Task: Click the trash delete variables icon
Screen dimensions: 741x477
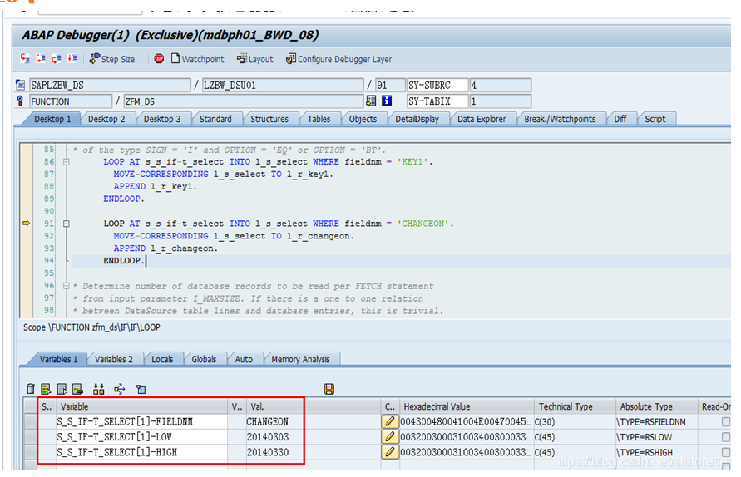Action: click(x=31, y=389)
